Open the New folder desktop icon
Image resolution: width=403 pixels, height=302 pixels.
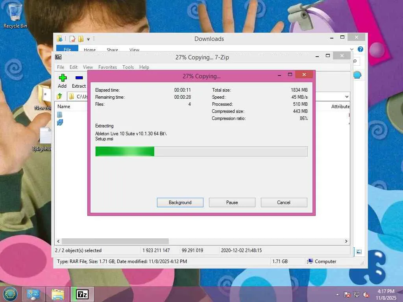[x=44, y=98]
